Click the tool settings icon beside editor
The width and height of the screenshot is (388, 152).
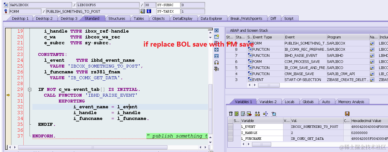(216, 69)
